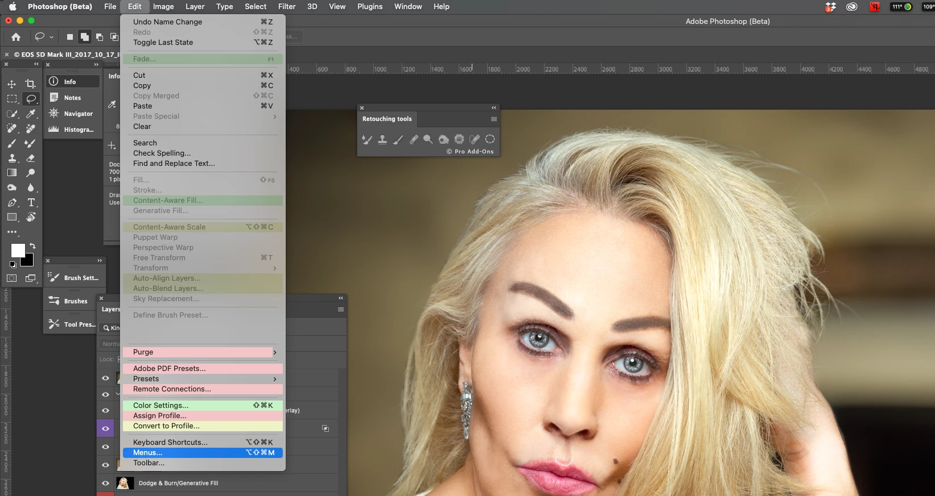Select the Spot Healing Brush tool

point(12,128)
